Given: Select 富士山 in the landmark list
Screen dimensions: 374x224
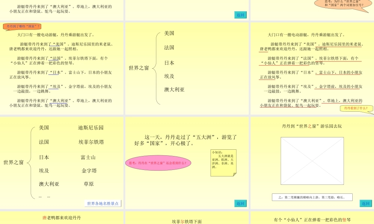Looking at the screenshot, I should (88, 158).
